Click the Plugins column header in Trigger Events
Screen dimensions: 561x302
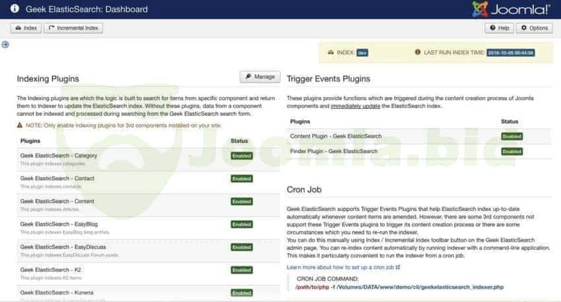pos(300,121)
